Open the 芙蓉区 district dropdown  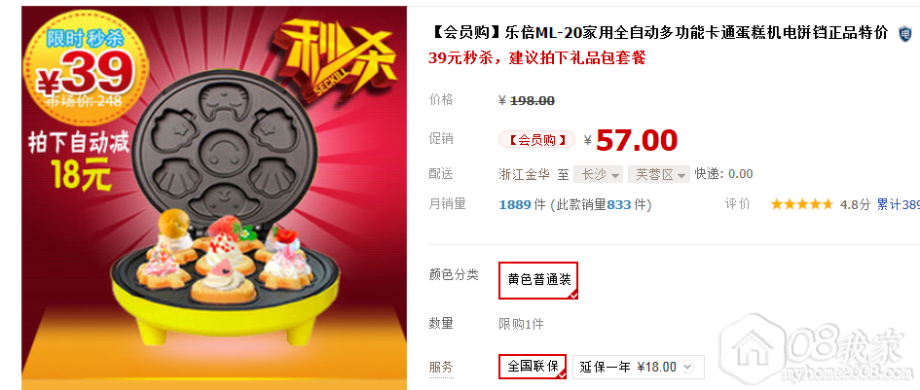(659, 174)
